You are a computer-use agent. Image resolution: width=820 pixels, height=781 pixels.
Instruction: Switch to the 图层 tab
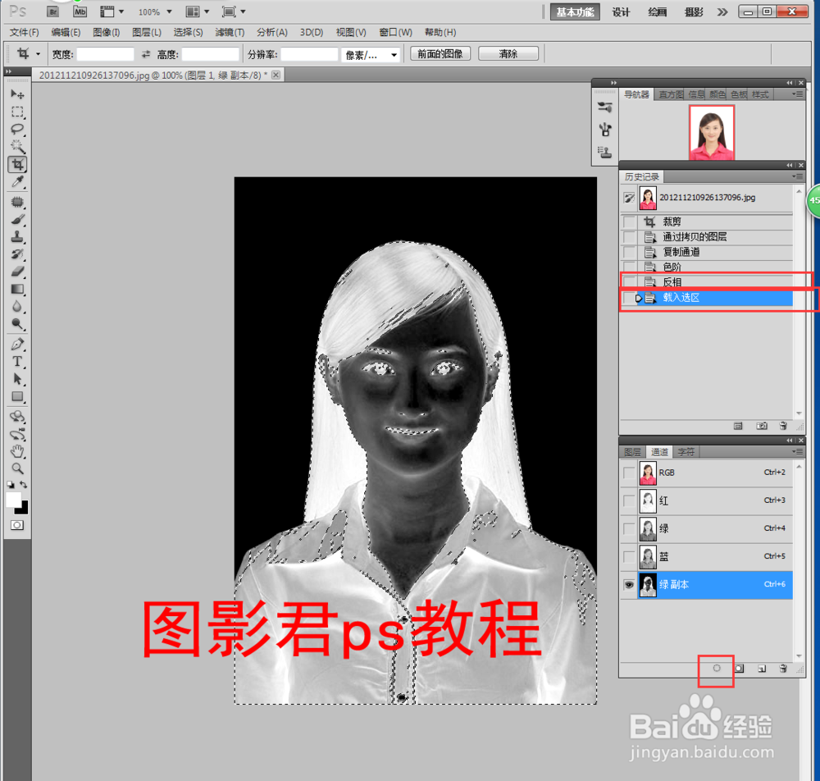click(x=631, y=451)
